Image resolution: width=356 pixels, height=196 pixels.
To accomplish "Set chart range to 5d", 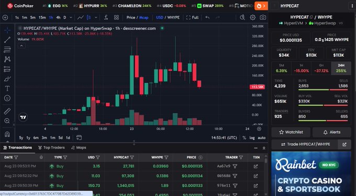I will (x=60, y=138).
